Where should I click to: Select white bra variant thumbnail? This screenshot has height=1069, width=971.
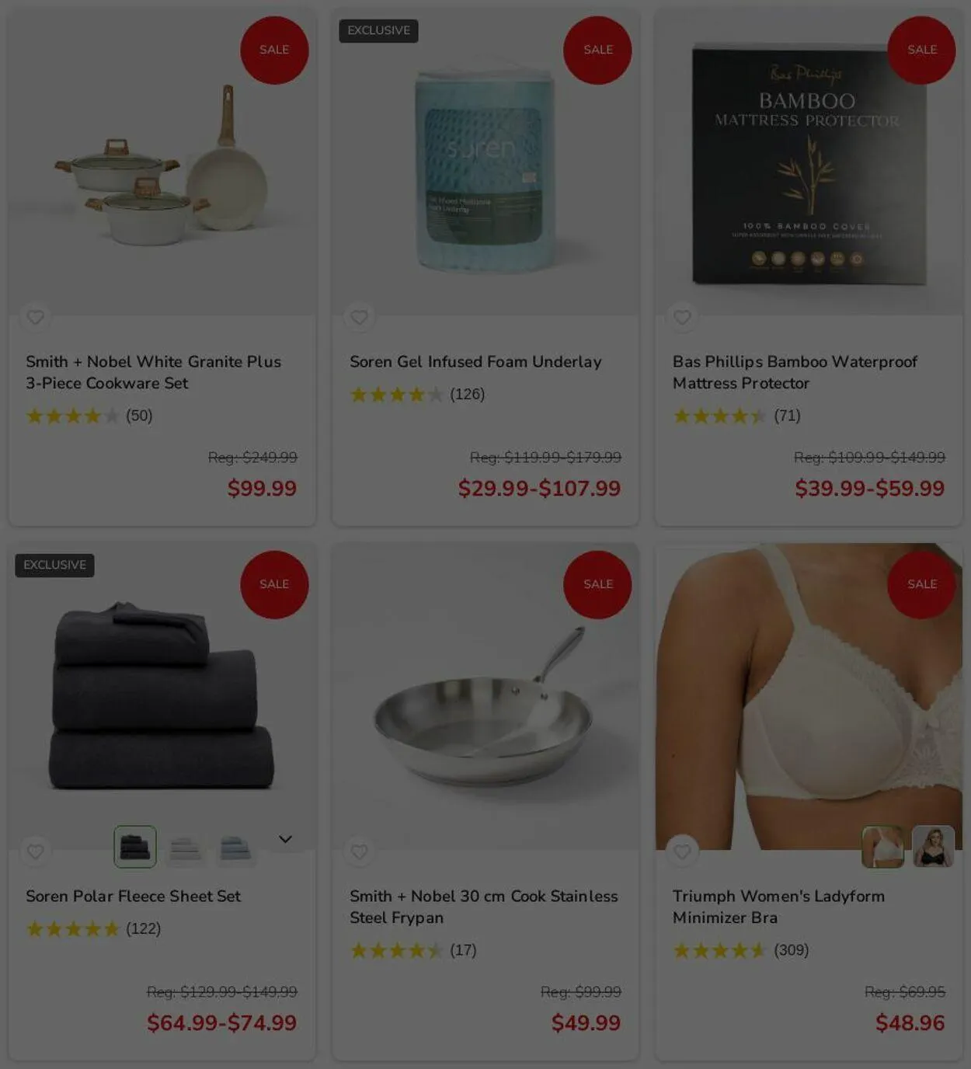pos(882,846)
